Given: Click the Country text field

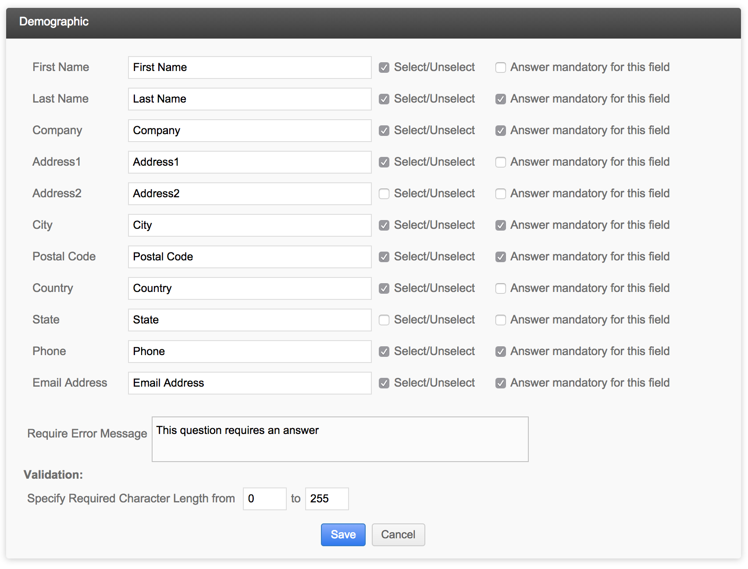Looking at the screenshot, I should point(250,288).
